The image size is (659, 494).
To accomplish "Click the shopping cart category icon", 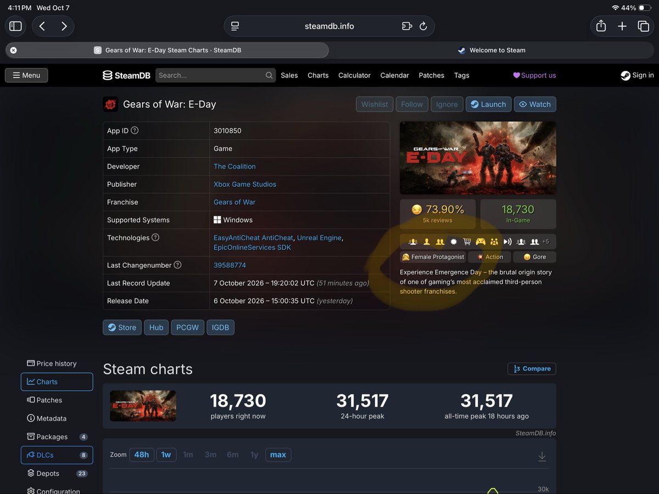I will (x=467, y=242).
